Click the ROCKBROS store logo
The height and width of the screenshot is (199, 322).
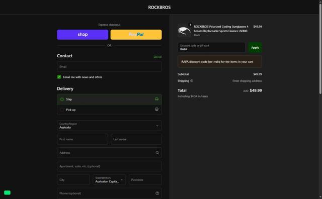[159, 8]
